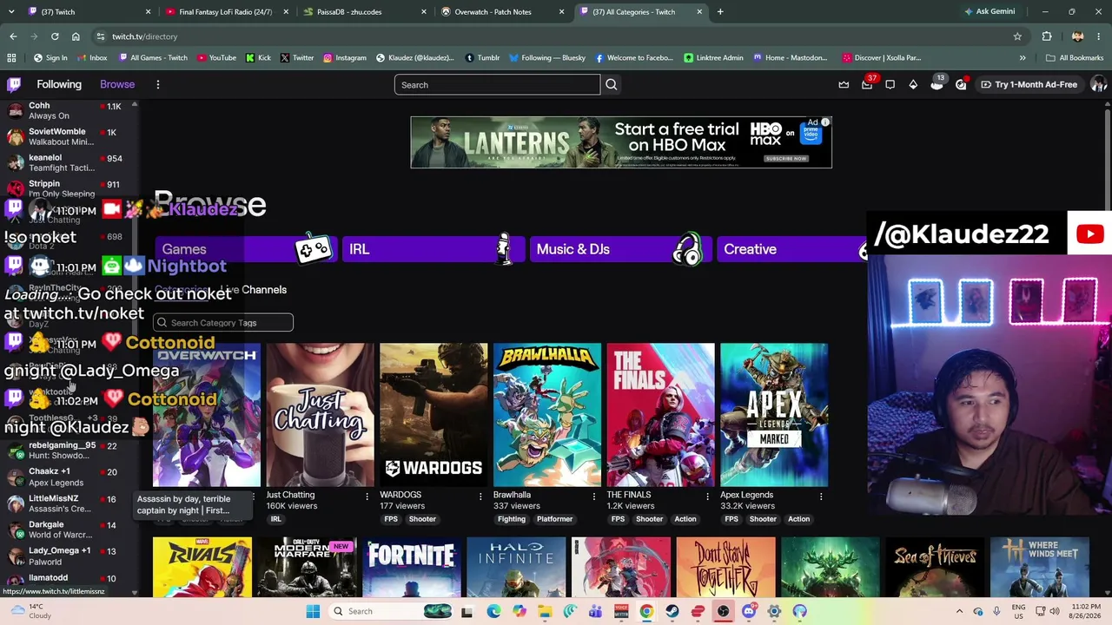
Task: Open Microsoft Teams from the taskbar
Action: pos(595,611)
